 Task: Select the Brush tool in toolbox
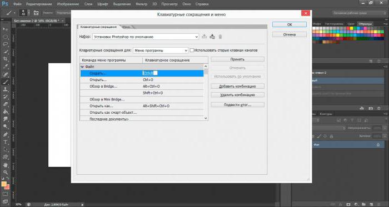coord(5,82)
